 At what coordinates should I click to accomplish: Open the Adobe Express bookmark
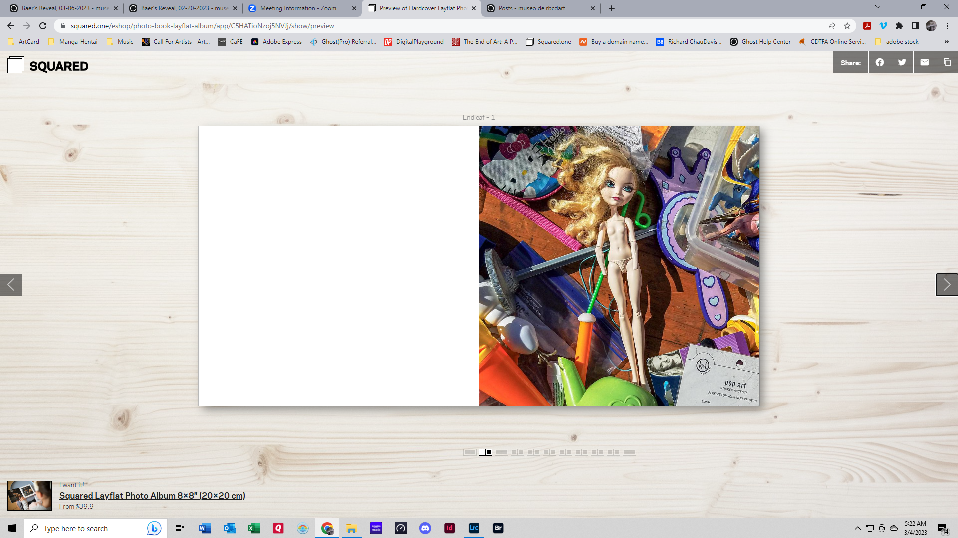276,42
